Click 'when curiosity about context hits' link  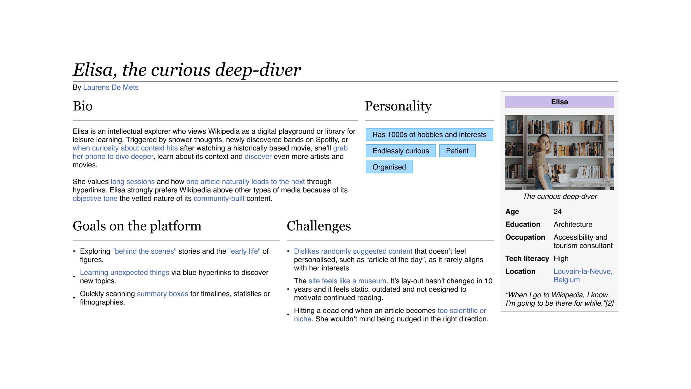125,148
